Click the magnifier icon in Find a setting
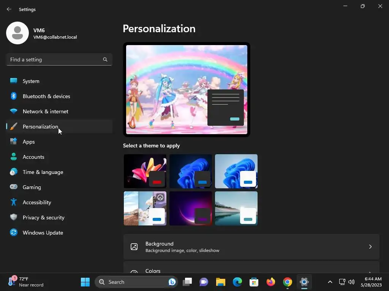The width and height of the screenshot is (389, 291). pos(105,59)
